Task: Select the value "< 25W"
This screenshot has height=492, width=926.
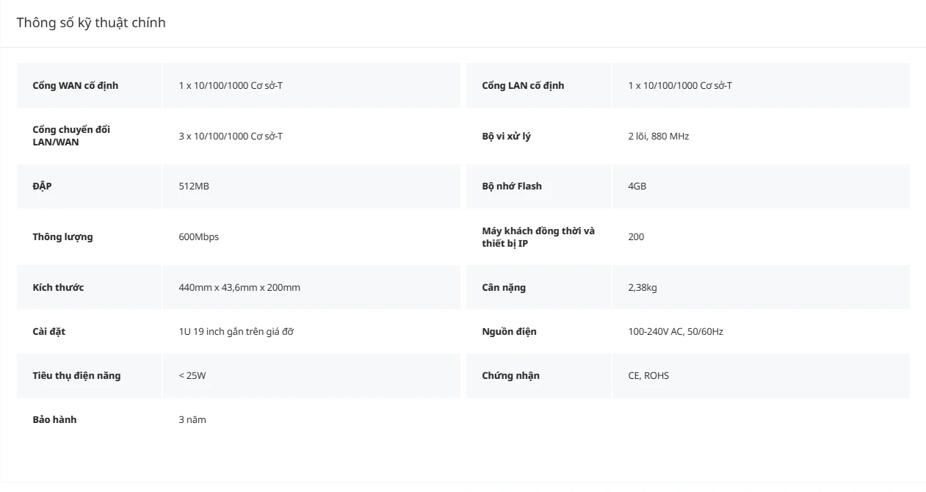Action: point(192,375)
